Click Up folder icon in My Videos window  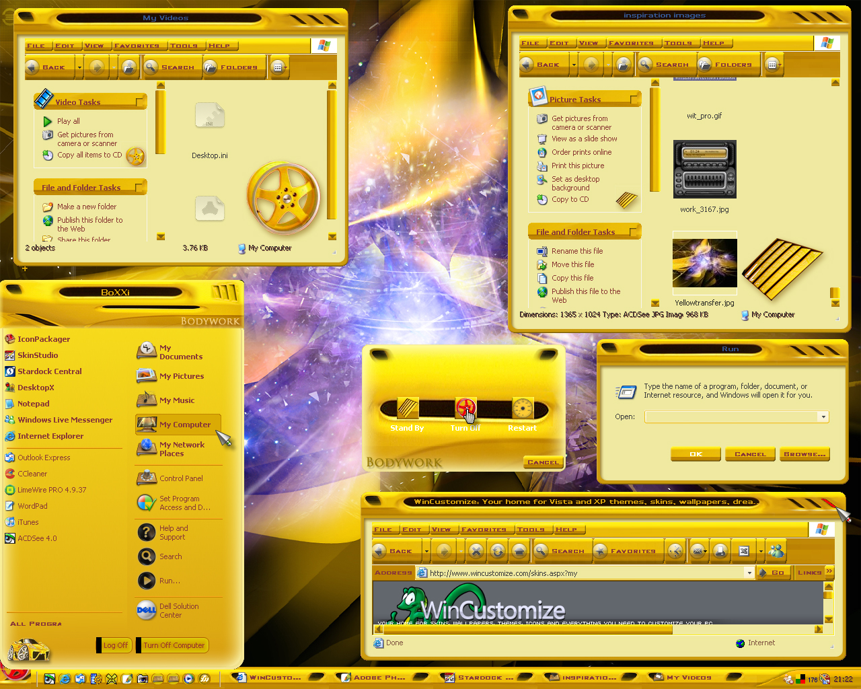click(x=129, y=67)
